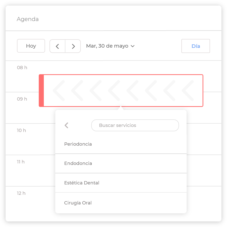Focus the 'Buscar servicios' search field
The height and width of the screenshot is (227, 227).
(135, 125)
